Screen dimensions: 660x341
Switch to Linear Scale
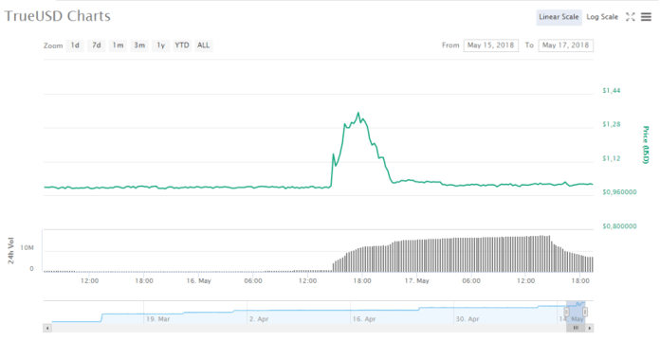559,17
